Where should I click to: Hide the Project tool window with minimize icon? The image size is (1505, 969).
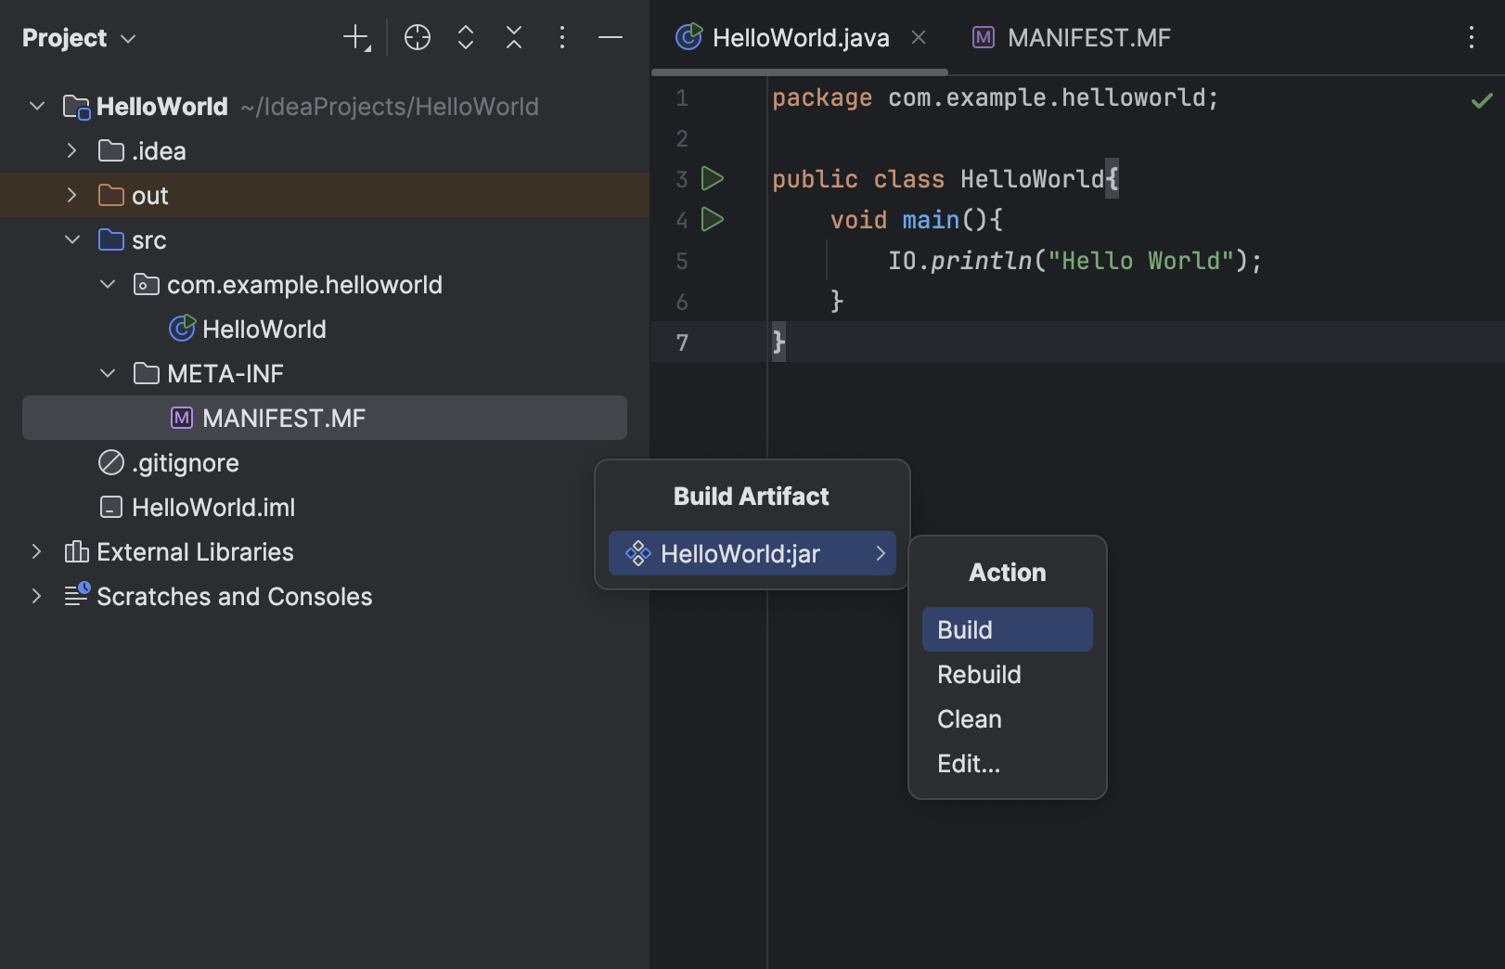610,37
